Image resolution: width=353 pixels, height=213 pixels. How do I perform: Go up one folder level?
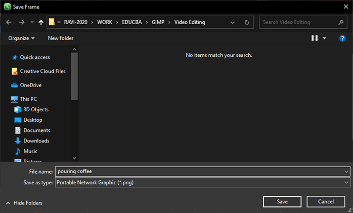[41, 22]
